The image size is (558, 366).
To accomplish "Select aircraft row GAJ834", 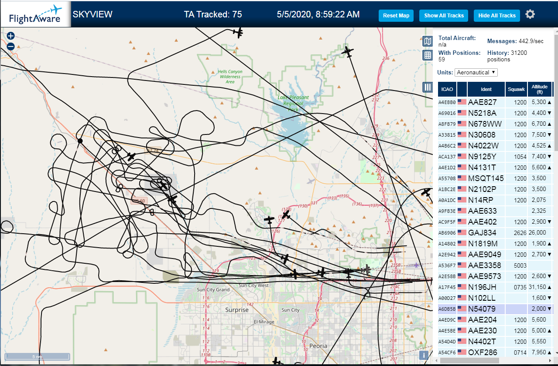I will pos(495,233).
